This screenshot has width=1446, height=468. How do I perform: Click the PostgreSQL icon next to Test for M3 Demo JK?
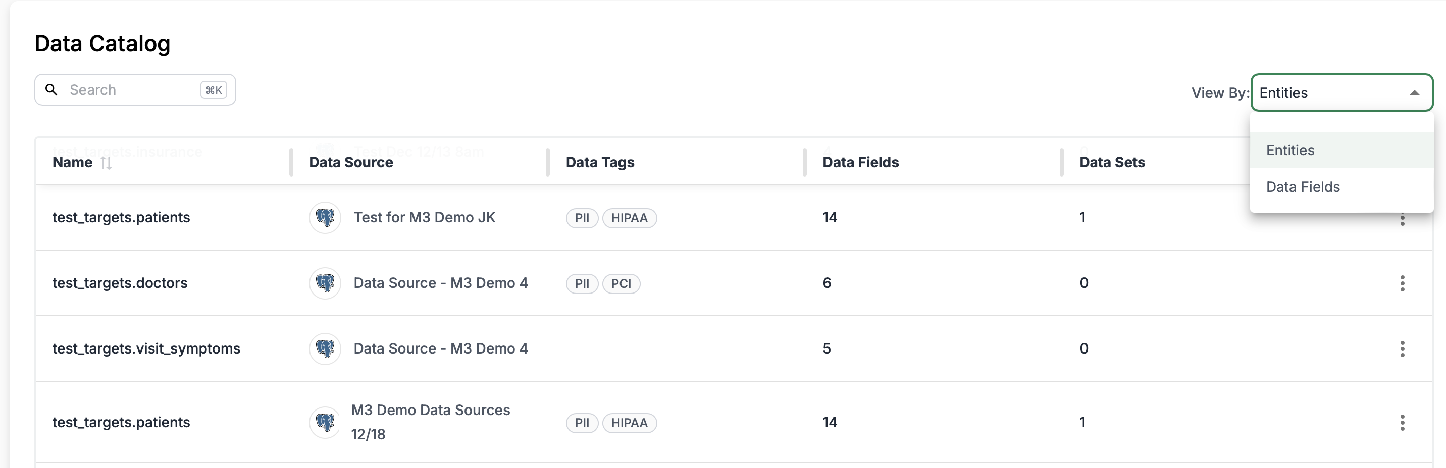click(325, 217)
